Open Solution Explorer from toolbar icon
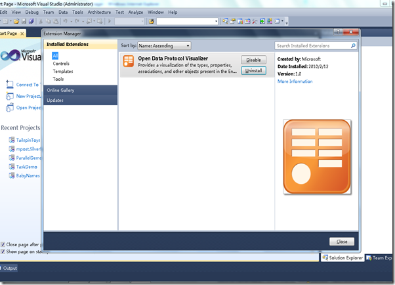The height and width of the screenshot is (285, 395). [225, 21]
